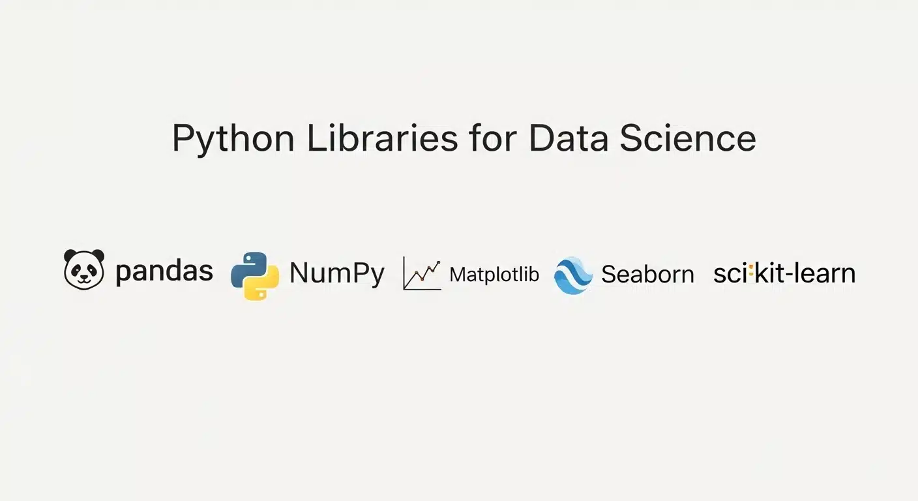Click the "sci" part of the scikit-learn logo
This screenshot has height=501, width=918.
(x=730, y=274)
